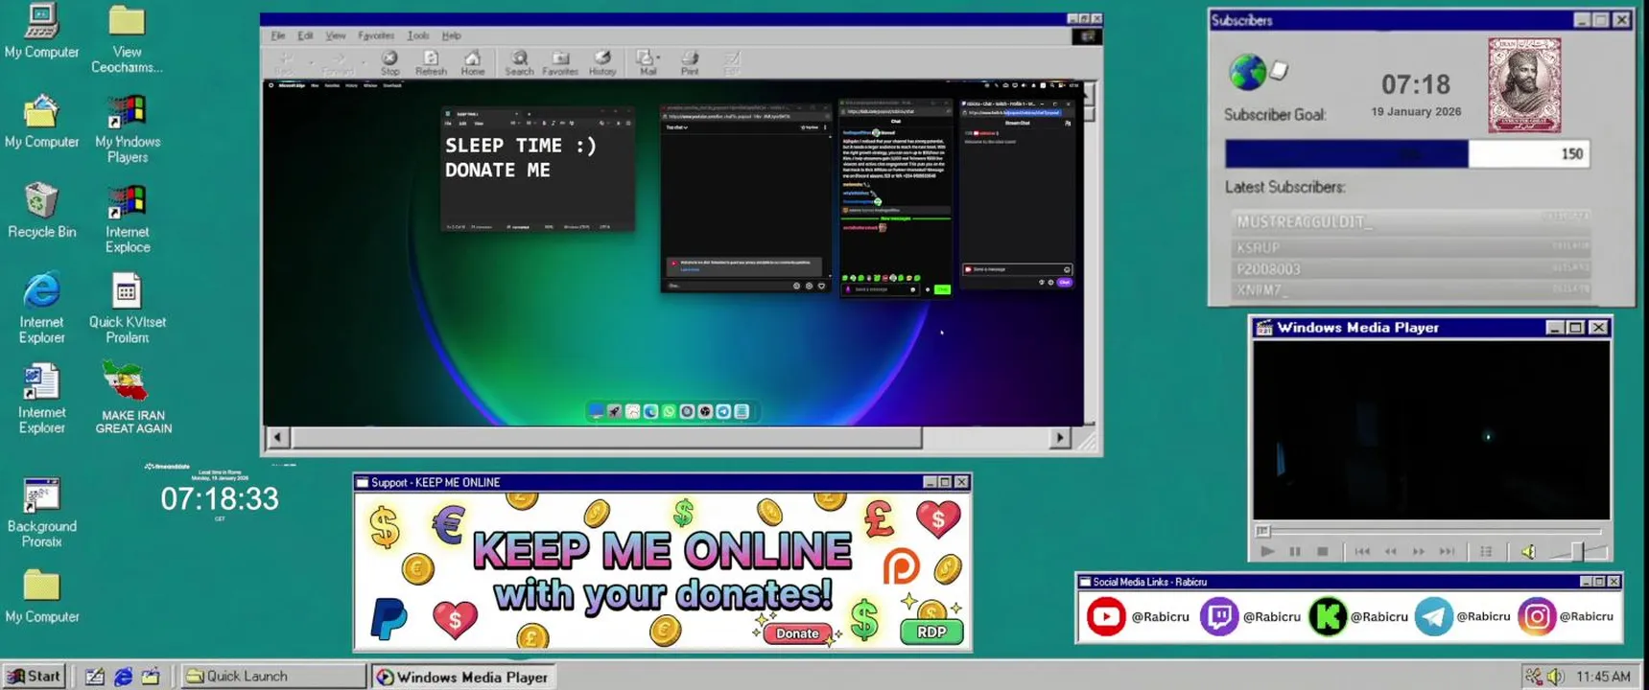Open the Internet Exploce desktop shortcut
Screen dimensions: 1649x690
point(127,219)
